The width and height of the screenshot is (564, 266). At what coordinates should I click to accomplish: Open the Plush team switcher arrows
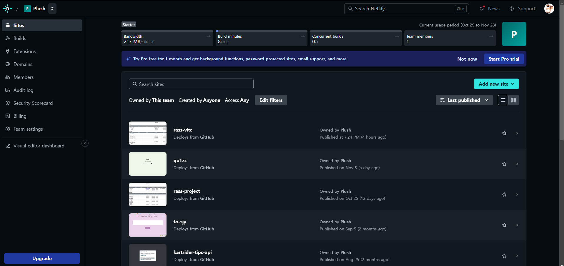(52, 9)
